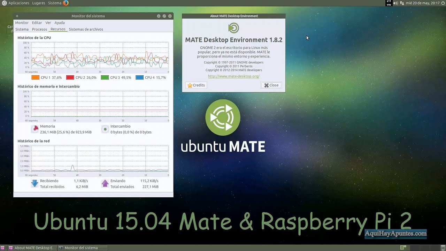Switch to Monitor del sistema taskbar entry
The height and width of the screenshot is (251, 446).
pos(83,248)
